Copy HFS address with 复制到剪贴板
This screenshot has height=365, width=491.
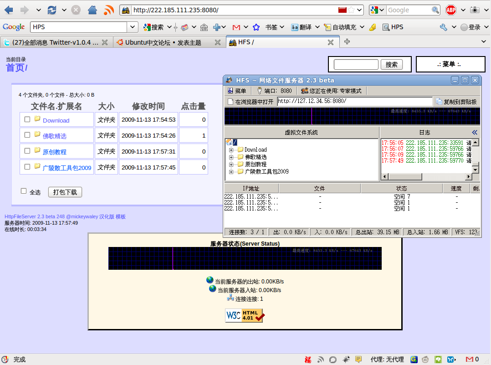click(x=456, y=102)
